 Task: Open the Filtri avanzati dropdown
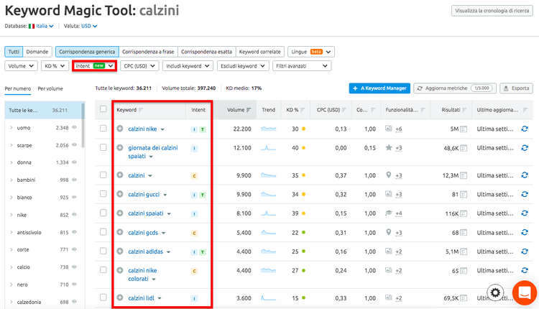click(x=301, y=66)
